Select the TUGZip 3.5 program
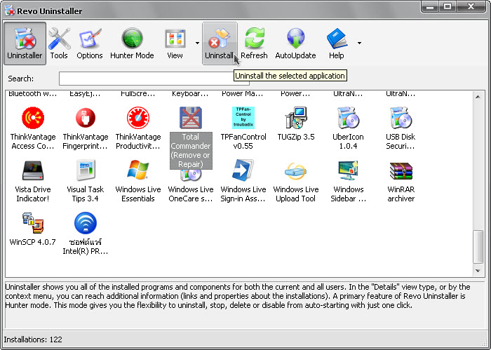This screenshot has height=350, width=491. (296, 118)
